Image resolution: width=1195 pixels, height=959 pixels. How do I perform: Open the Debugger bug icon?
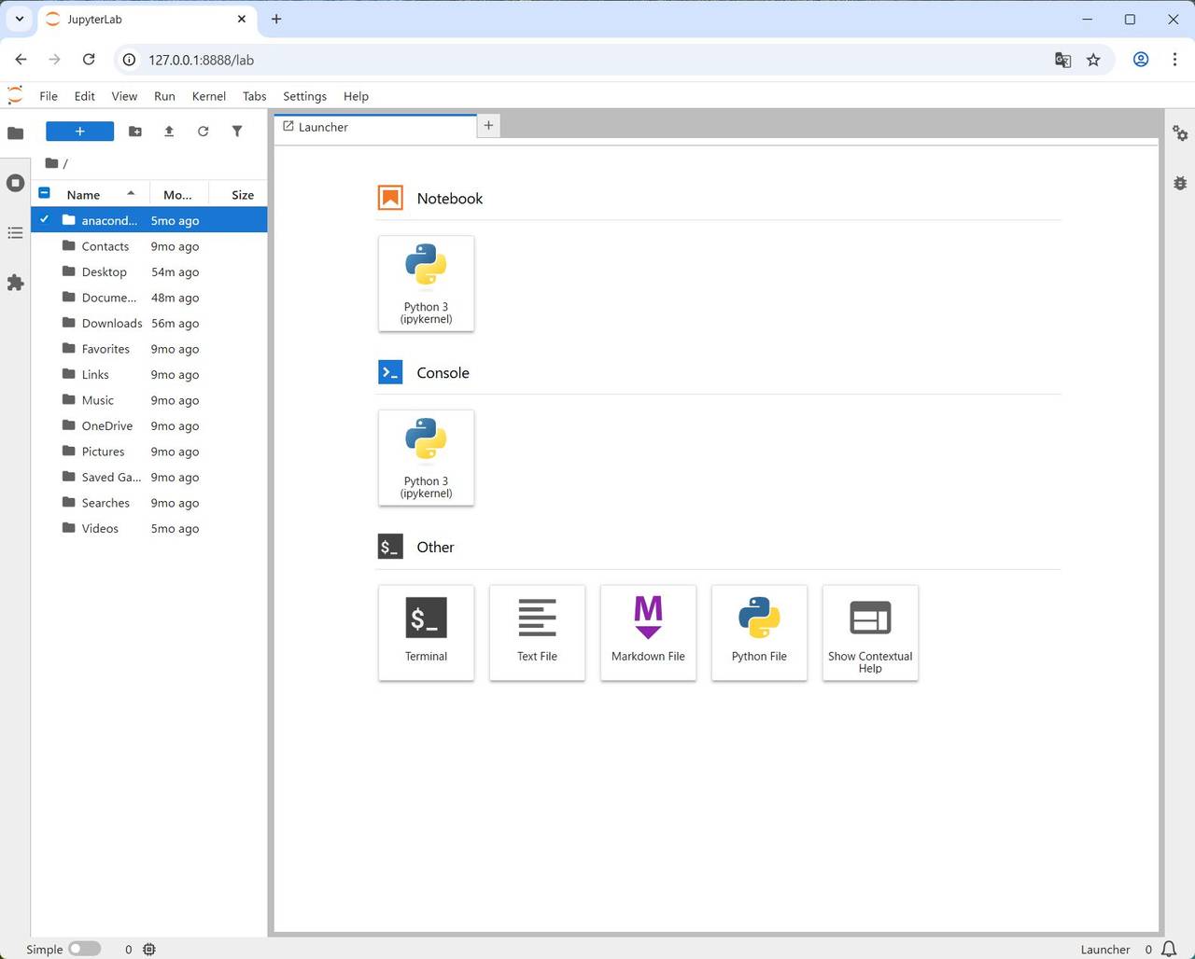(1180, 183)
